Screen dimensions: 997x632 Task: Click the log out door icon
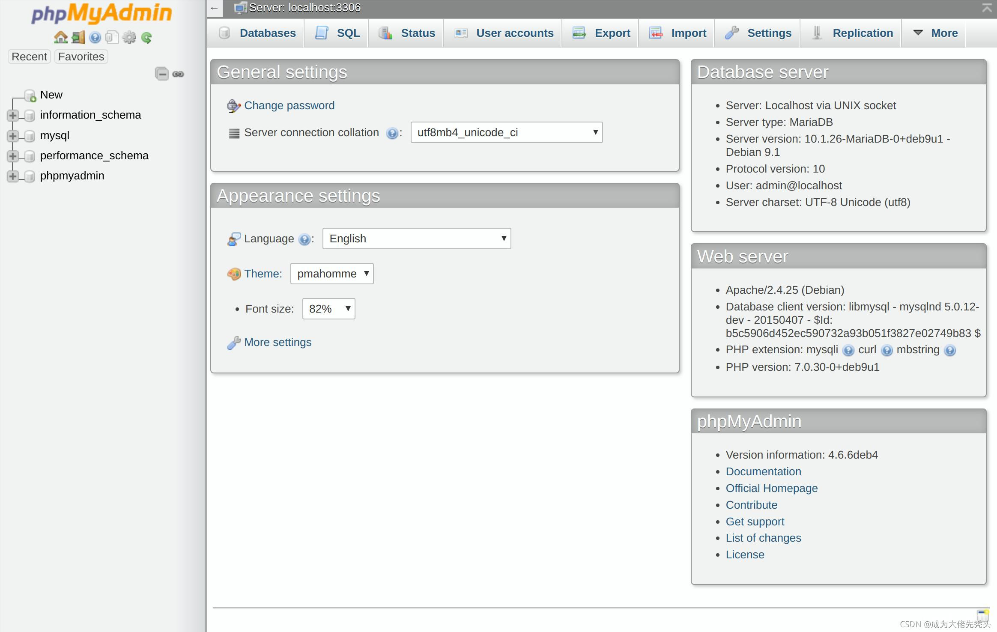pyautogui.click(x=78, y=38)
